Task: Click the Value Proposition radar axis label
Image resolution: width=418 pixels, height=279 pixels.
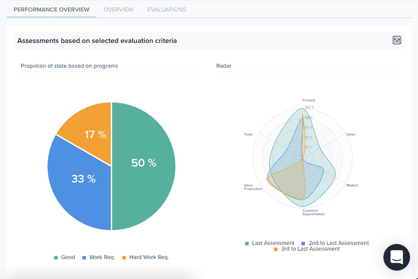Action: (x=253, y=187)
